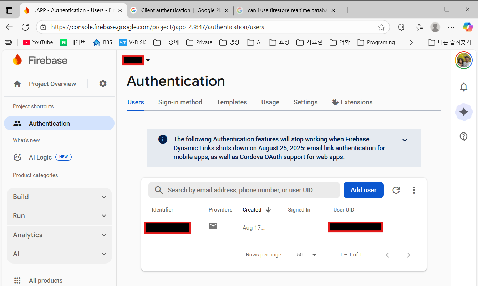
Task: Go to the previous page of users
Action: 387,255
